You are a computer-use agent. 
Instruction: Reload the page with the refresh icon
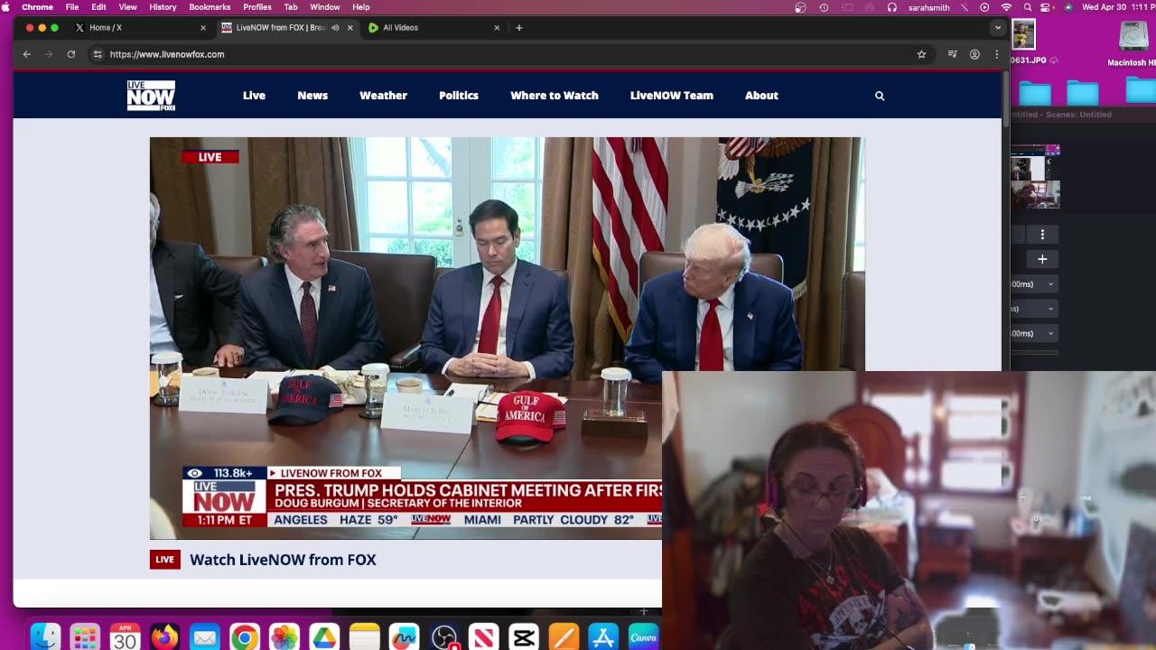click(71, 54)
